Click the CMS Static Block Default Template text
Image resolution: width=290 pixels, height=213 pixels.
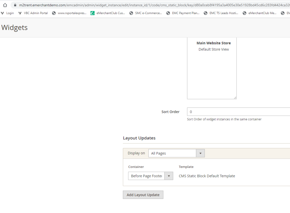coord(207,176)
